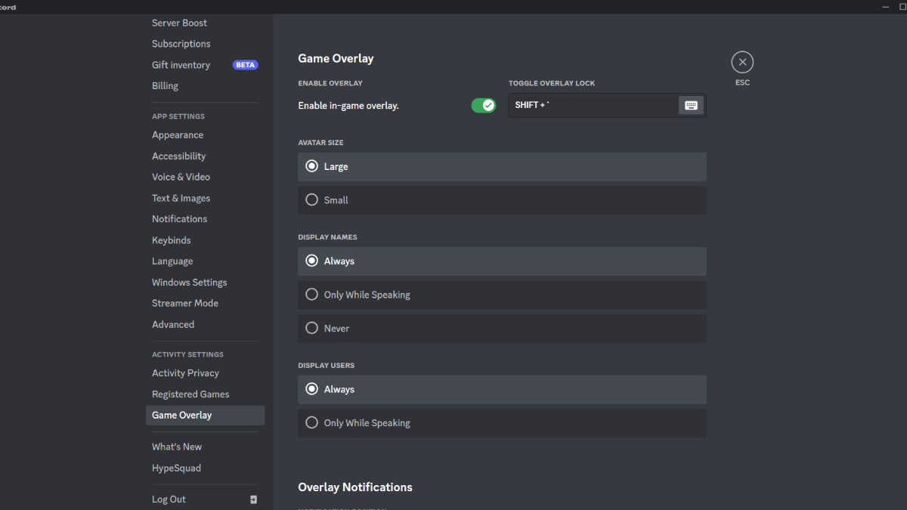
Task: Click the keyboard icon in overlay lock field
Action: point(691,105)
